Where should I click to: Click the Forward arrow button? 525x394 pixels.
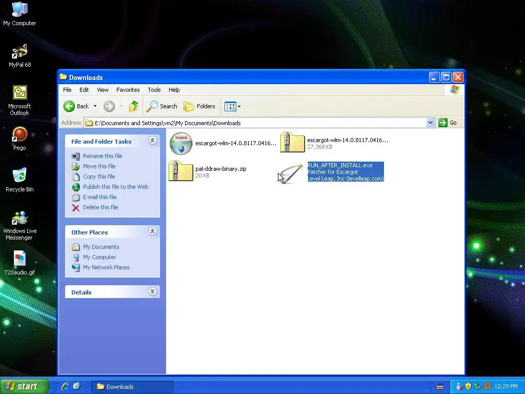109,106
